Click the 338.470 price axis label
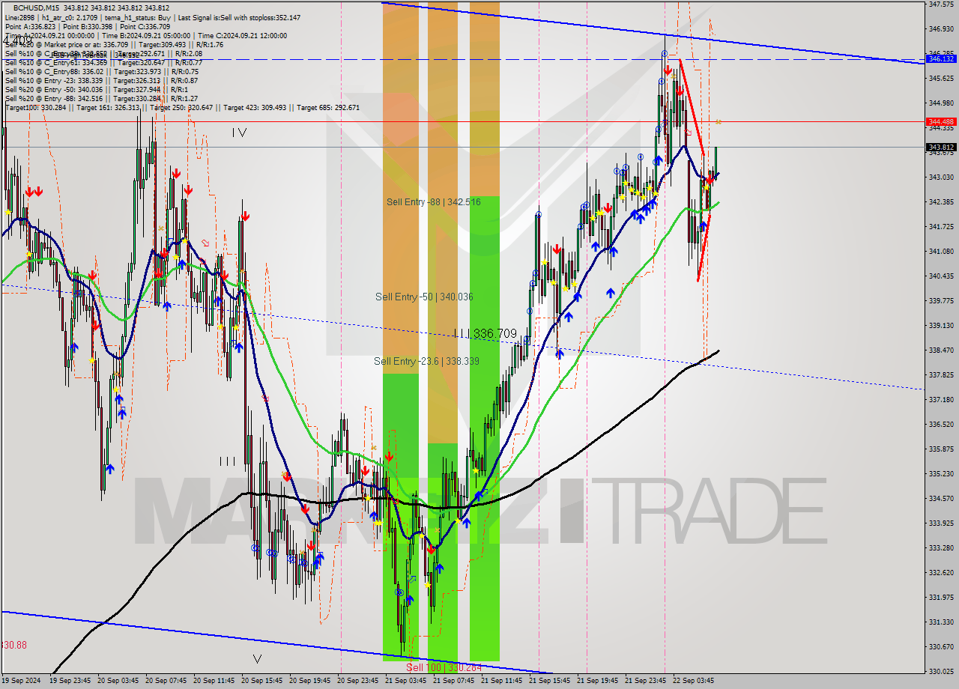Viewport: 959px width, 689px height. (940, 350)
